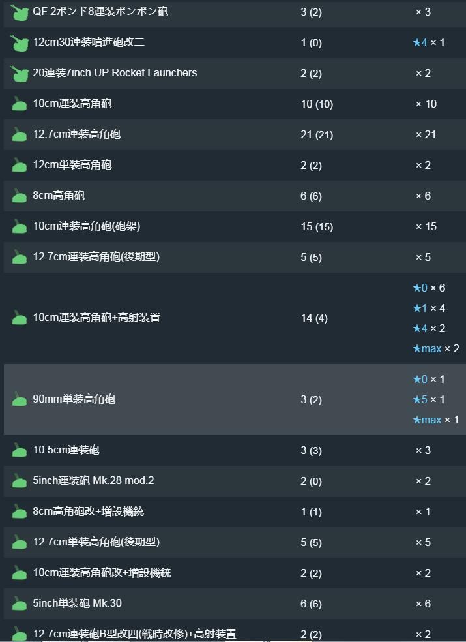Click the ★4 improvement label for 12cm30連装噴進砲改二
Image resolution: width=466 pixels, height=642 pixels.
(x=420, y=42)
